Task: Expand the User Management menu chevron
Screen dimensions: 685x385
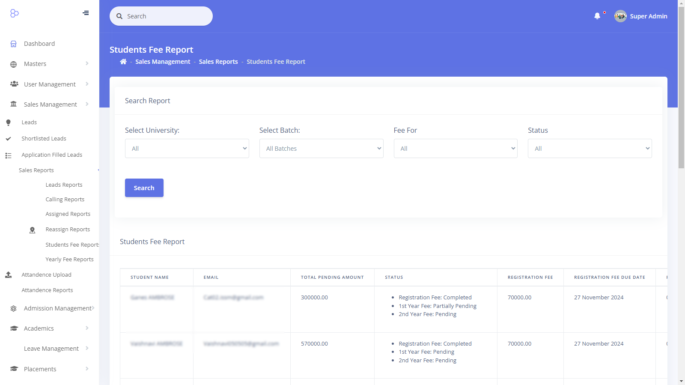Action: click(x=87, y=84)
